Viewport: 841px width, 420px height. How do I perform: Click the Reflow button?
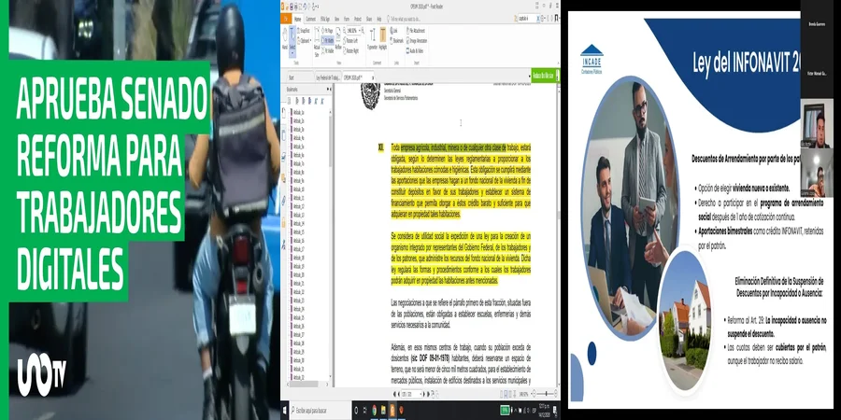[x=338, y=38]
